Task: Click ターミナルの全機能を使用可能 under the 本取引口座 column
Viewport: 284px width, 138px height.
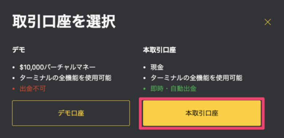Action: tap(196, 78)
